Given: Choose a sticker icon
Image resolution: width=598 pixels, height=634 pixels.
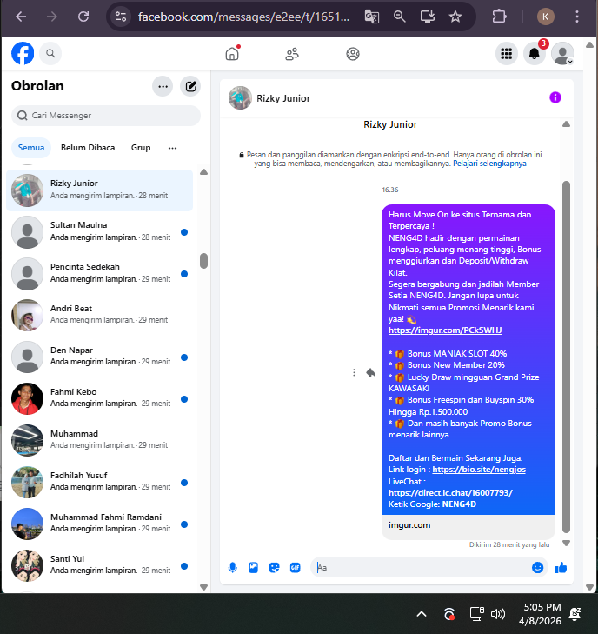Looking at the screenshot, I should (275, 568).
